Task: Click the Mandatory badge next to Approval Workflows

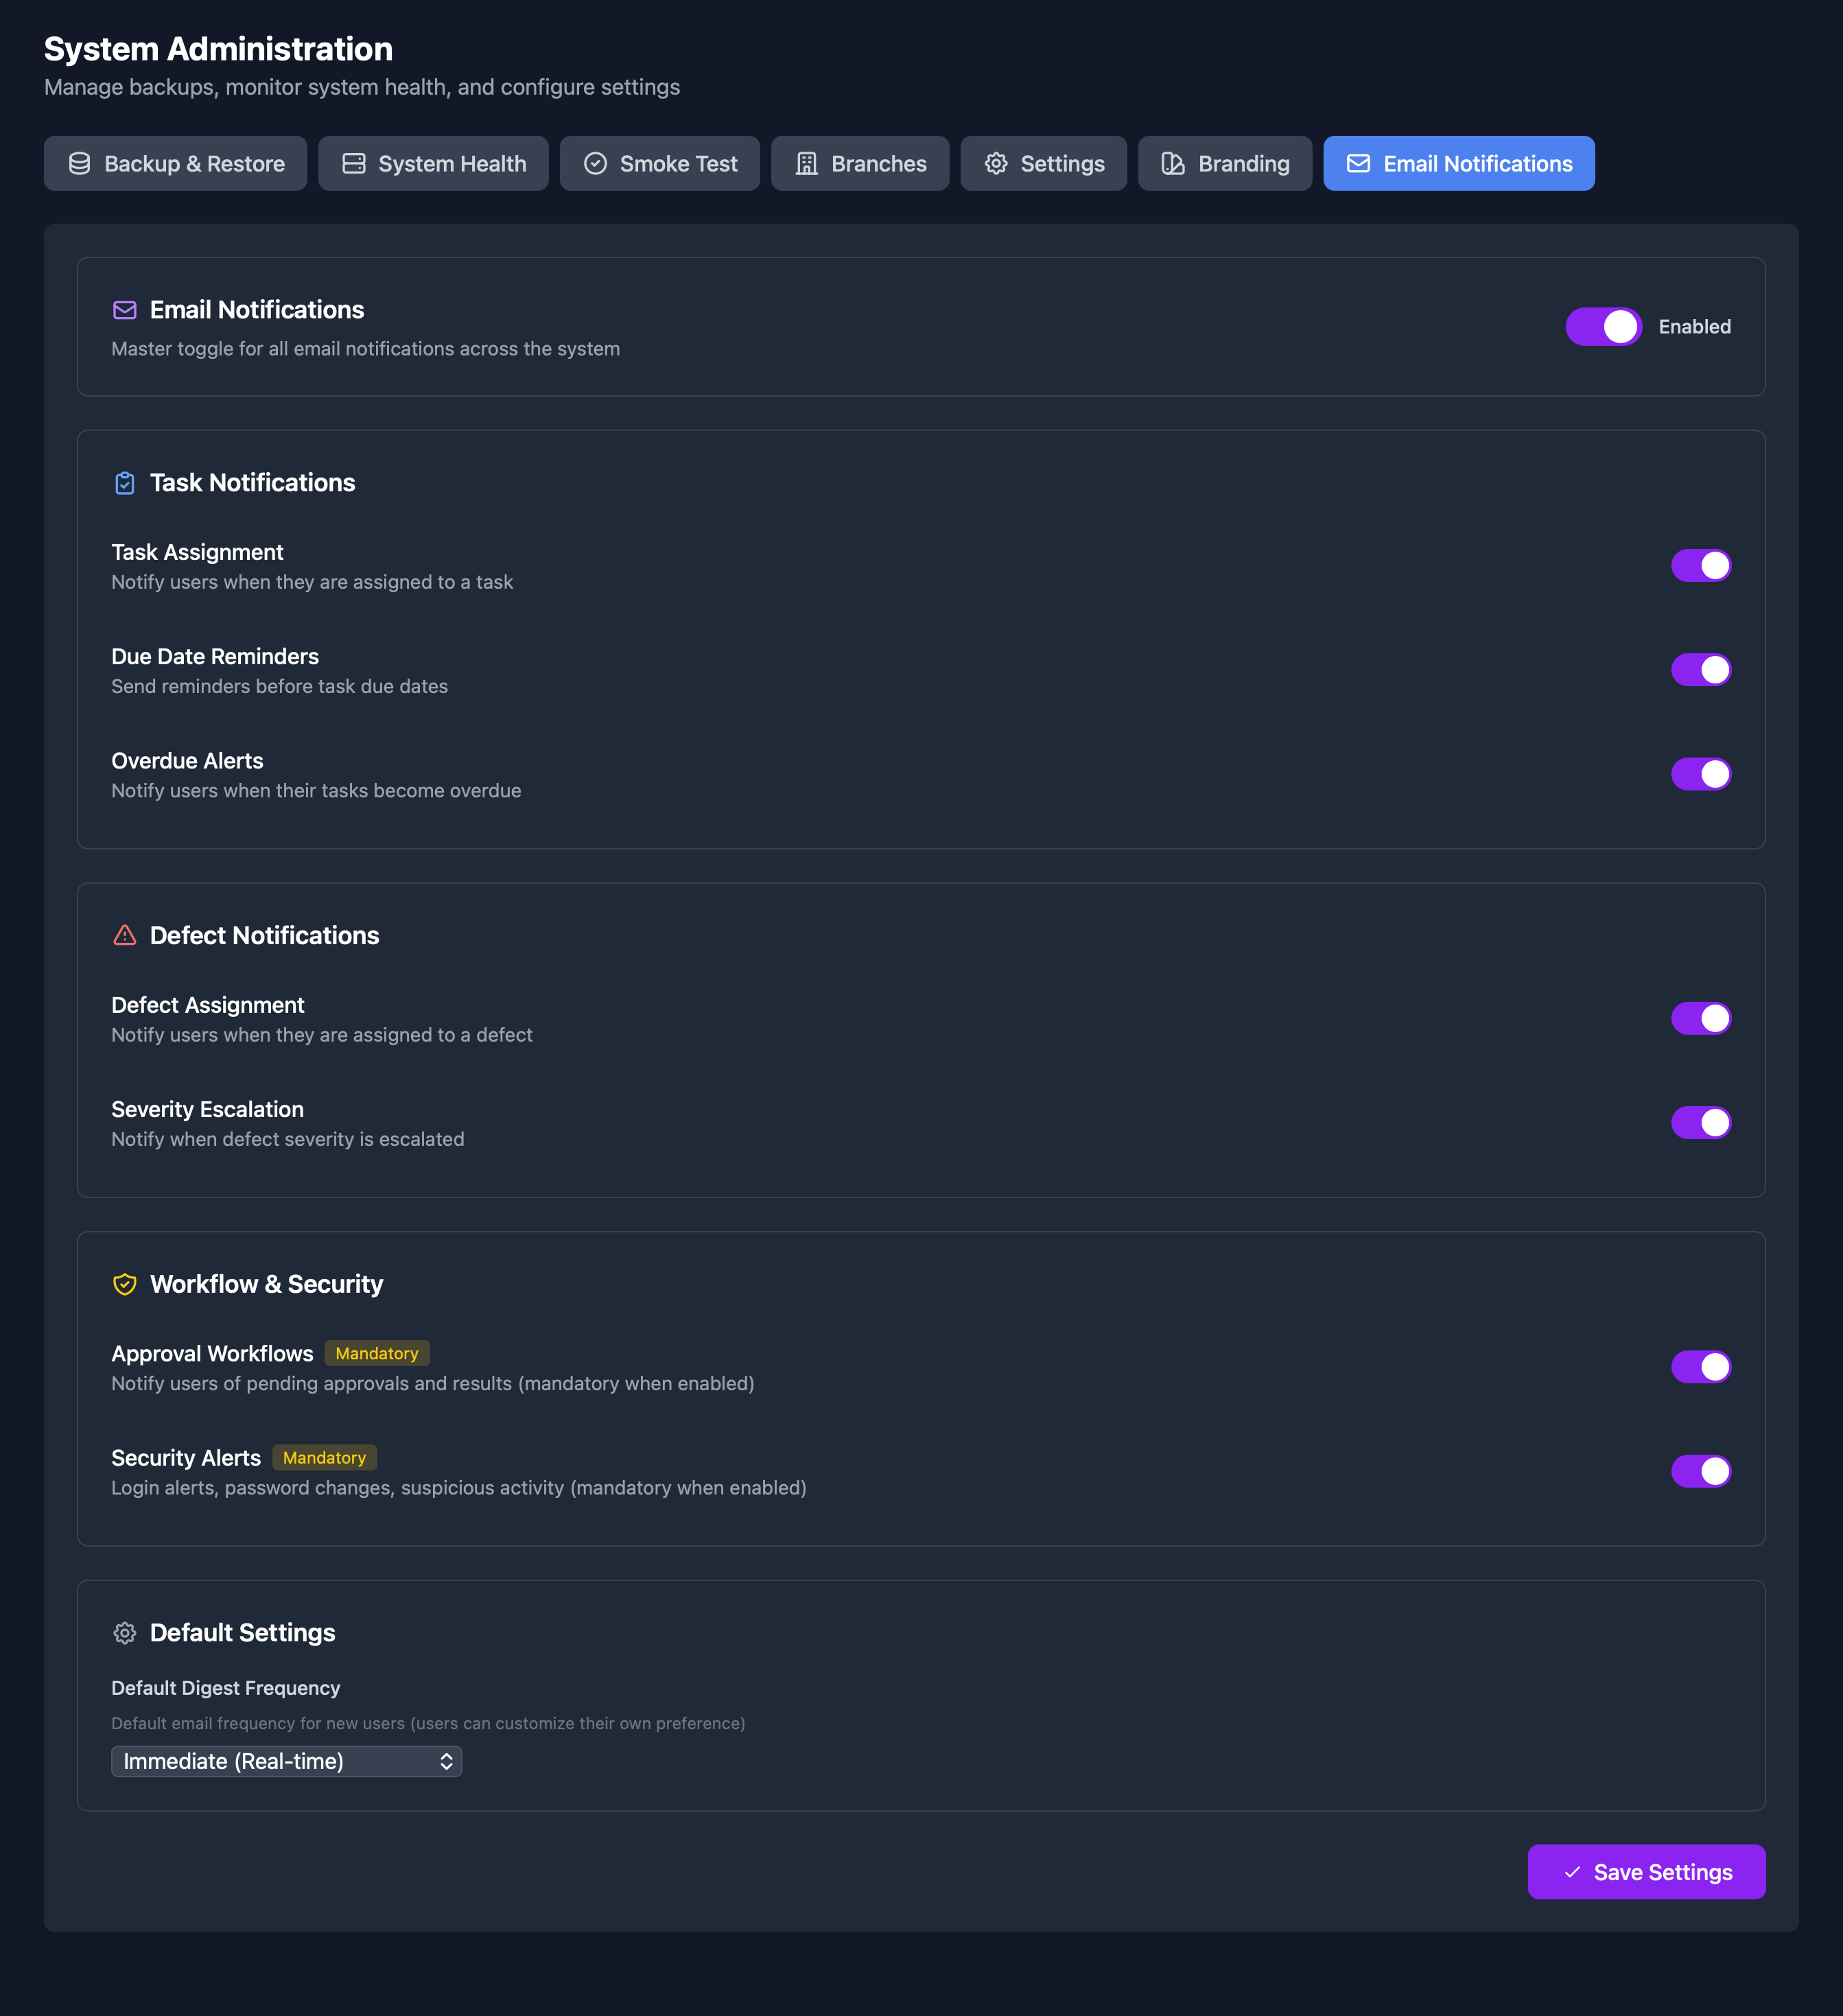Action: (x=377, y=1354)
